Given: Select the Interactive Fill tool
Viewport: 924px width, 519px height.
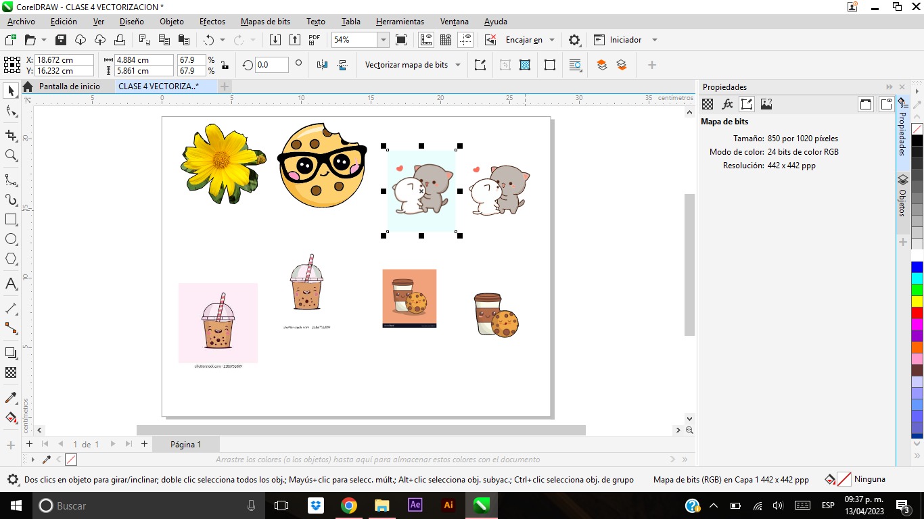Looking at the screenshot, I should (11, 418).
